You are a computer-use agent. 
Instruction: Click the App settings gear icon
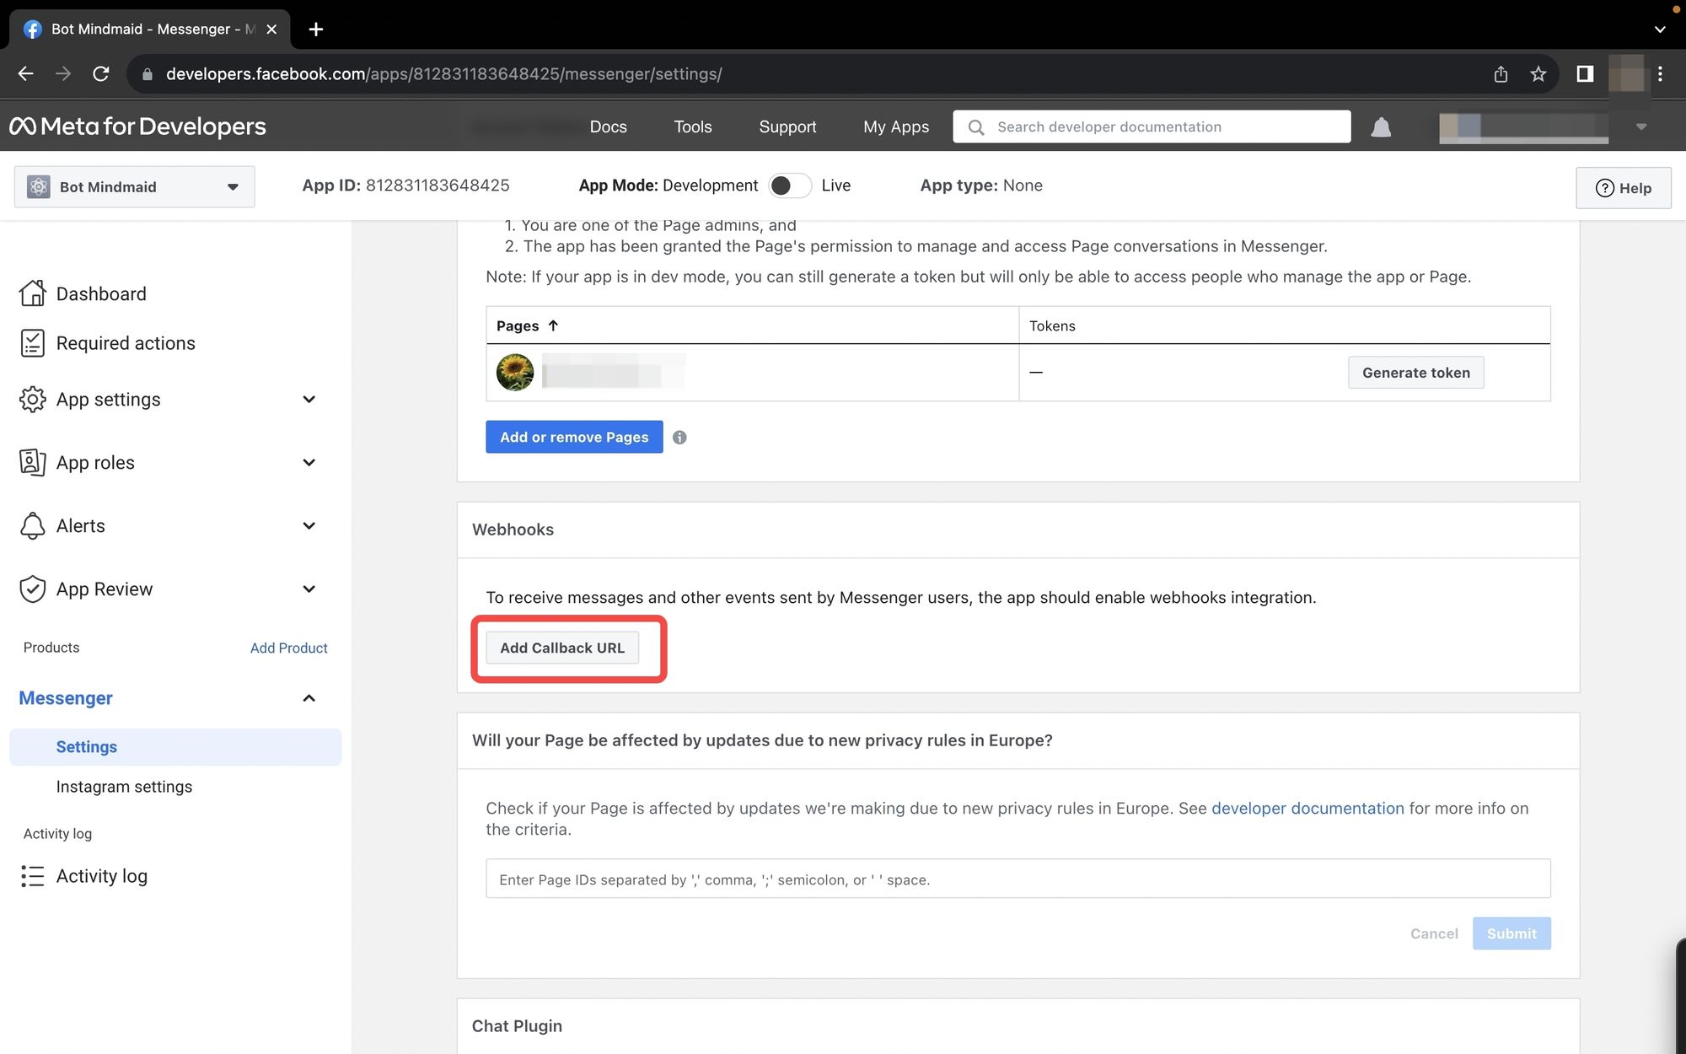coord(32,399)
